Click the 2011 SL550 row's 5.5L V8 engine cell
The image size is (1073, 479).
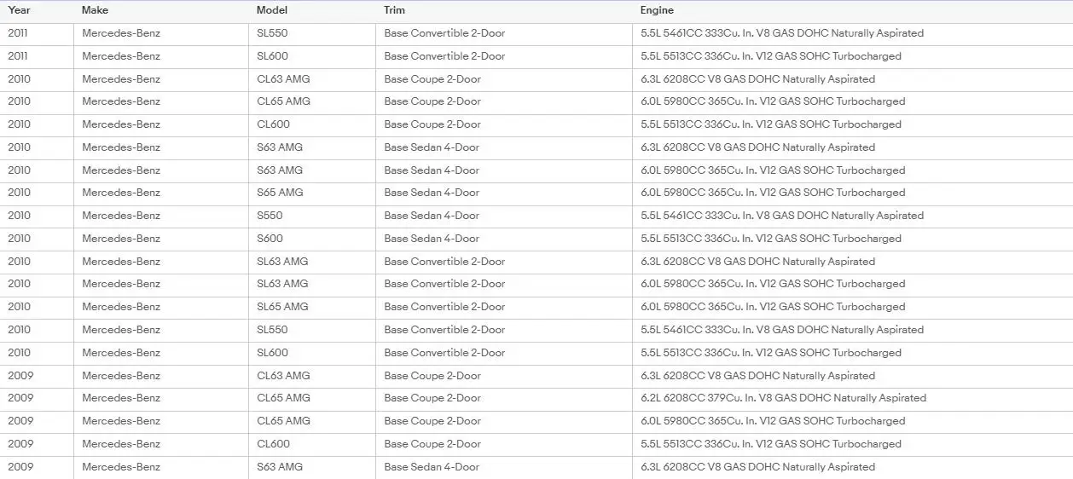pos(853,34)
